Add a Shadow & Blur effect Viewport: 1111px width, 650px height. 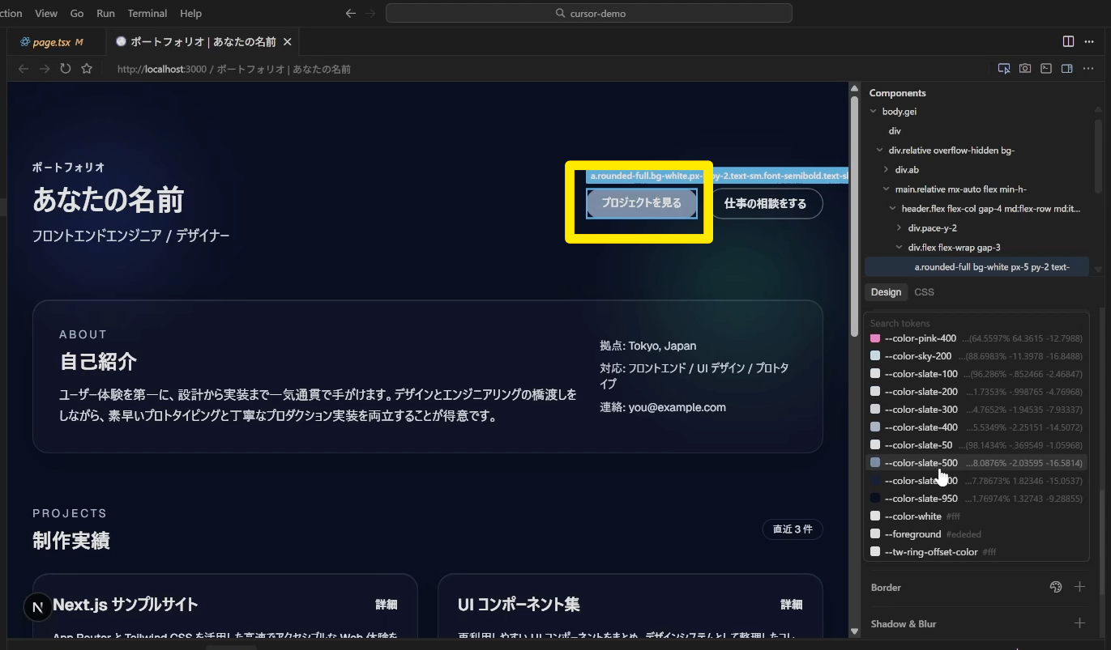(x=1079, y=623)
